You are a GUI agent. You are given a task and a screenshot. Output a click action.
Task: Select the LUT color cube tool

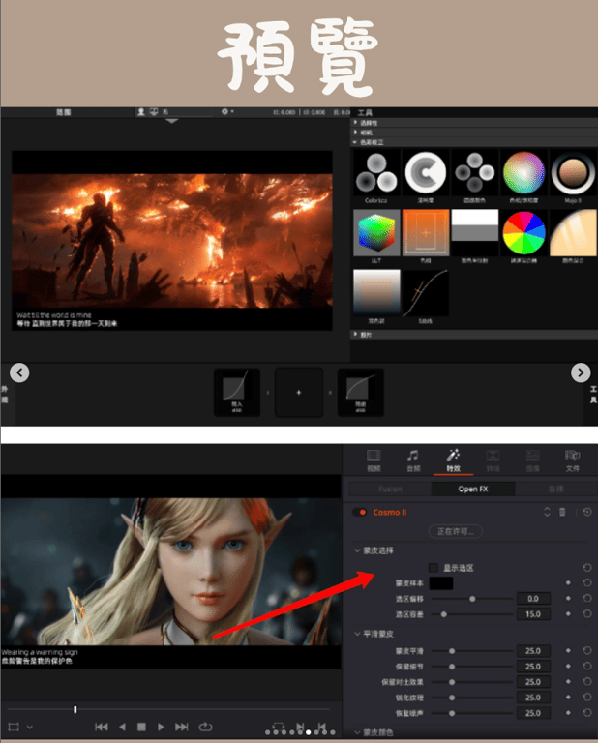pyautogui.click(x=376, y=232)
